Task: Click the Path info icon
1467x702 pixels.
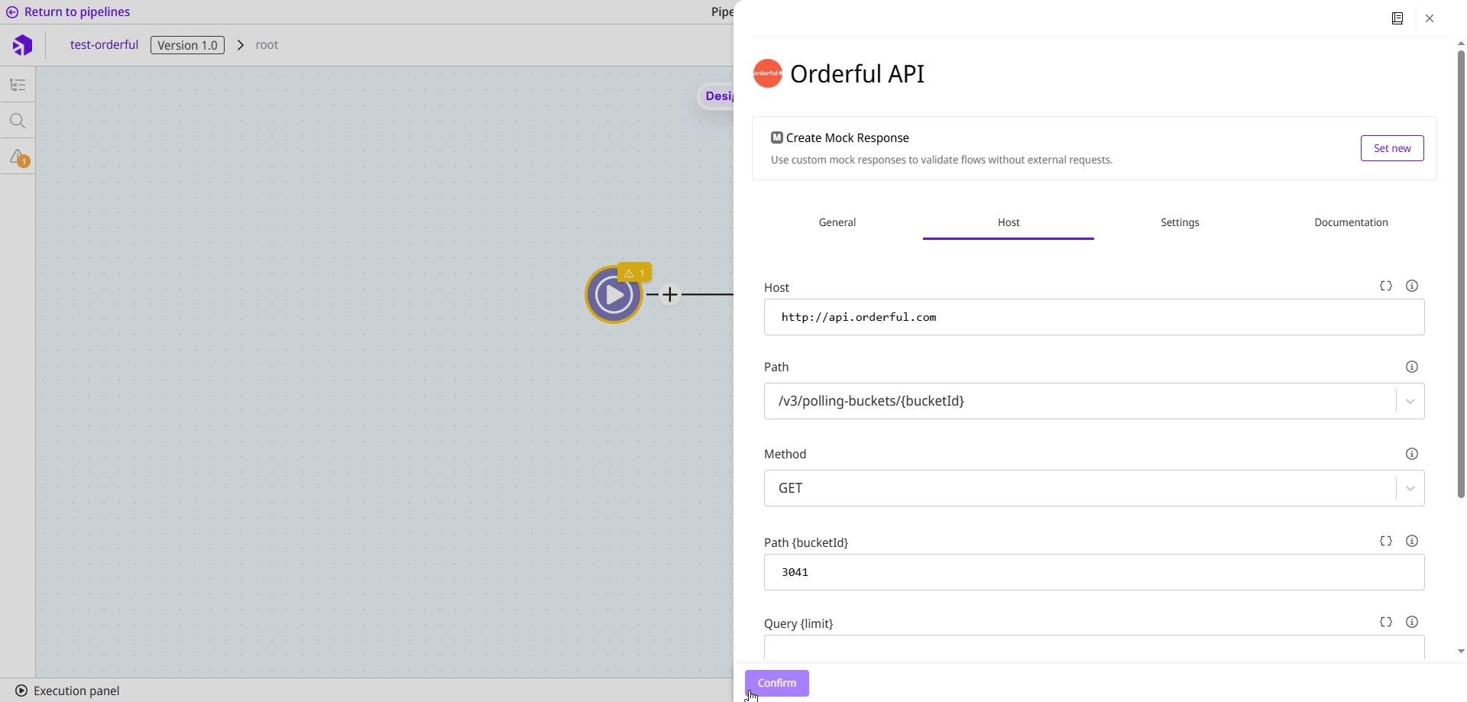Action: tap(1411, 367)
